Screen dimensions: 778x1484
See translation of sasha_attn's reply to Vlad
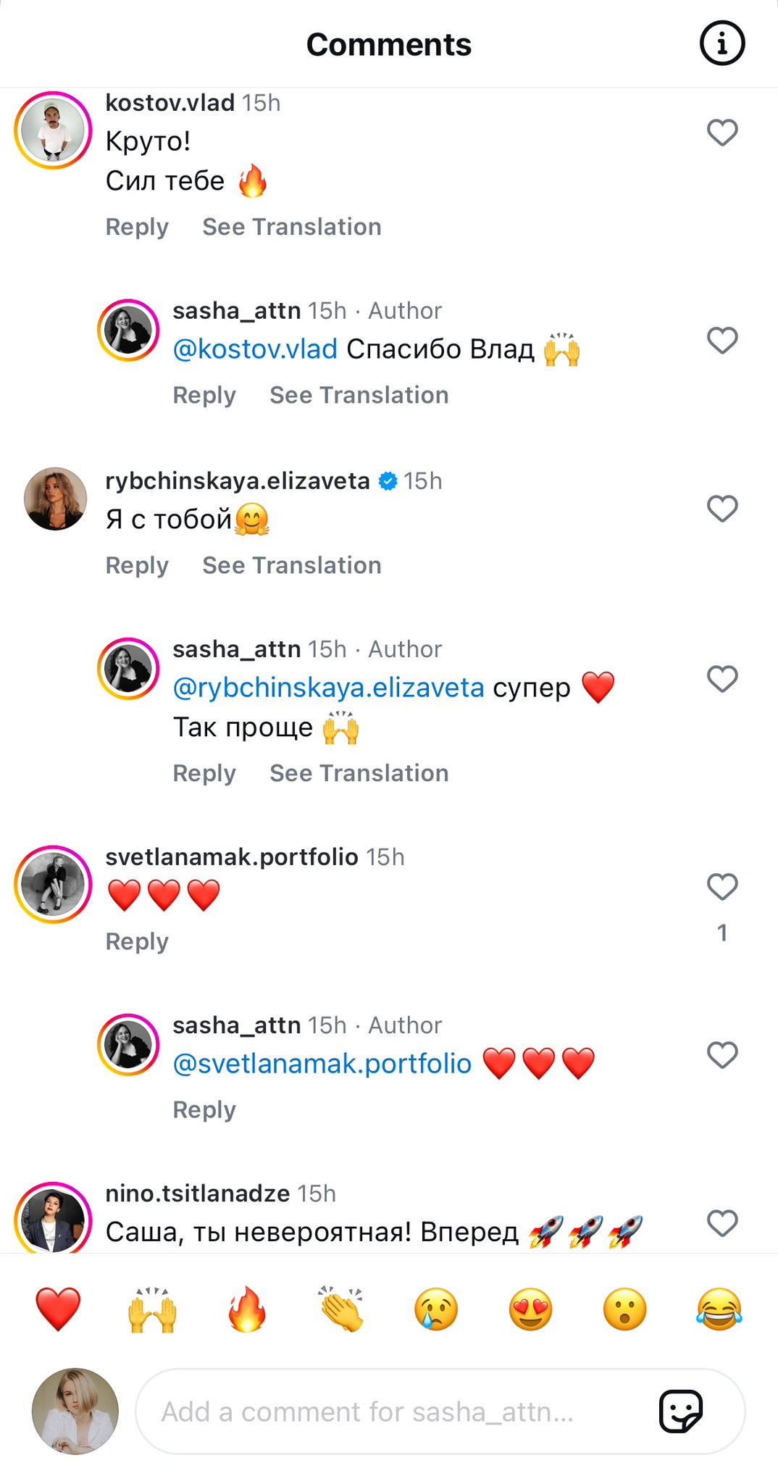click(x=359, y=395)
